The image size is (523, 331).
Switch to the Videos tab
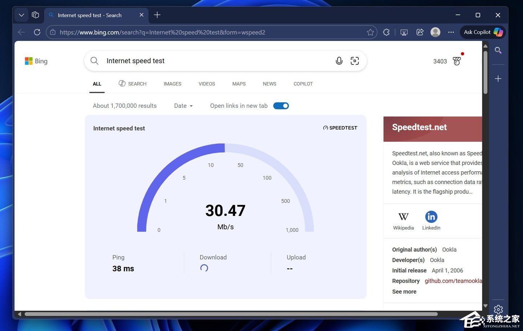click(x=207, y=84)
